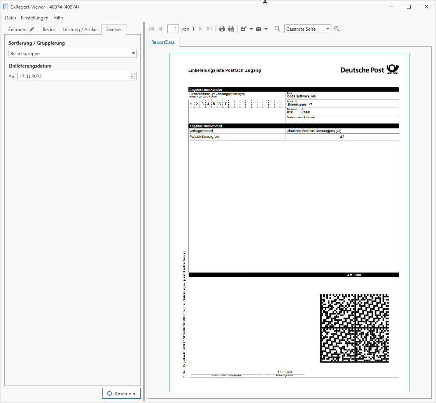Click the Anwenden button
This screenshot has height=403, width=436.
point(121,393)
